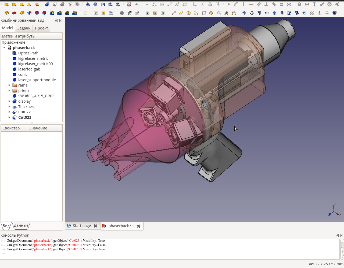Create a cube primitive

click(x=6, y=4)
